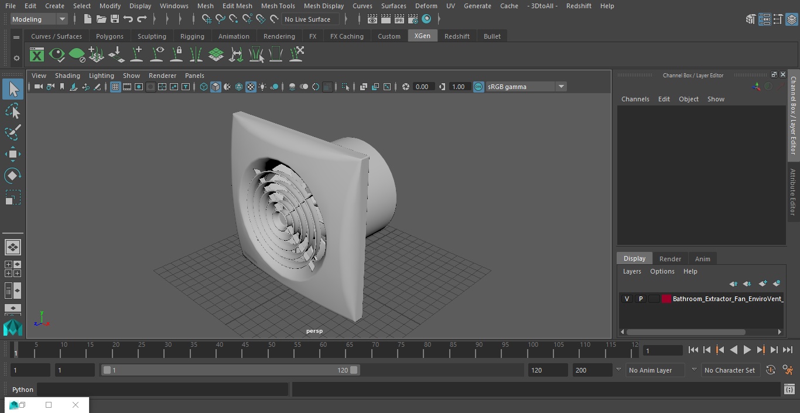Viewport: 800px width, 413px height.
Task: Click the time range slider bar
Action: click(230, 370)
